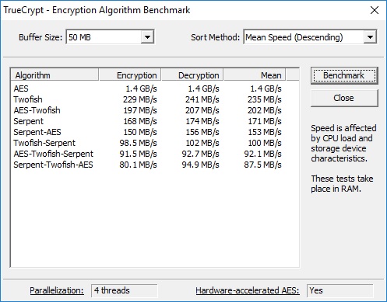This screenshot has height=302, width=387.
Task: Select the Serpent algorithm row
Action: click(x=147, y=121)
